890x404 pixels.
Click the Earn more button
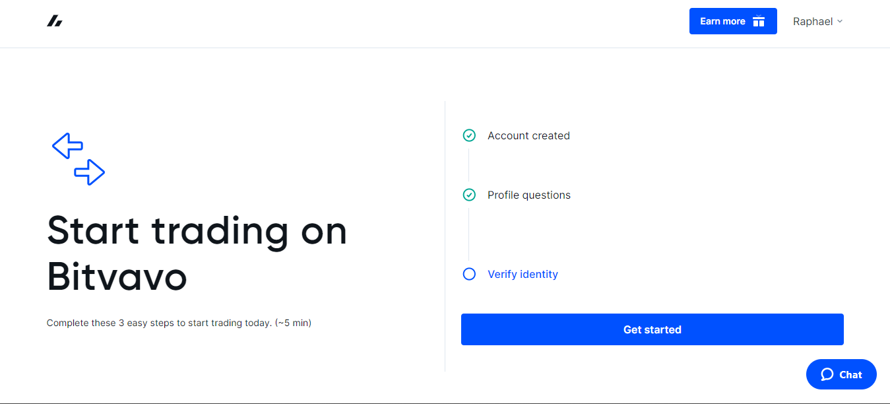pyautogui.click(x=733, y=21)
